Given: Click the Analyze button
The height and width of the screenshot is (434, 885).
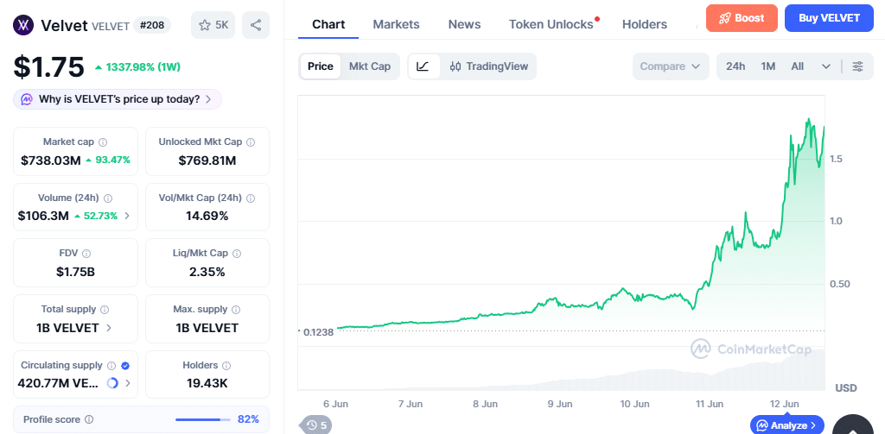Looking at the screenshot, I should [x=786, y=425].
